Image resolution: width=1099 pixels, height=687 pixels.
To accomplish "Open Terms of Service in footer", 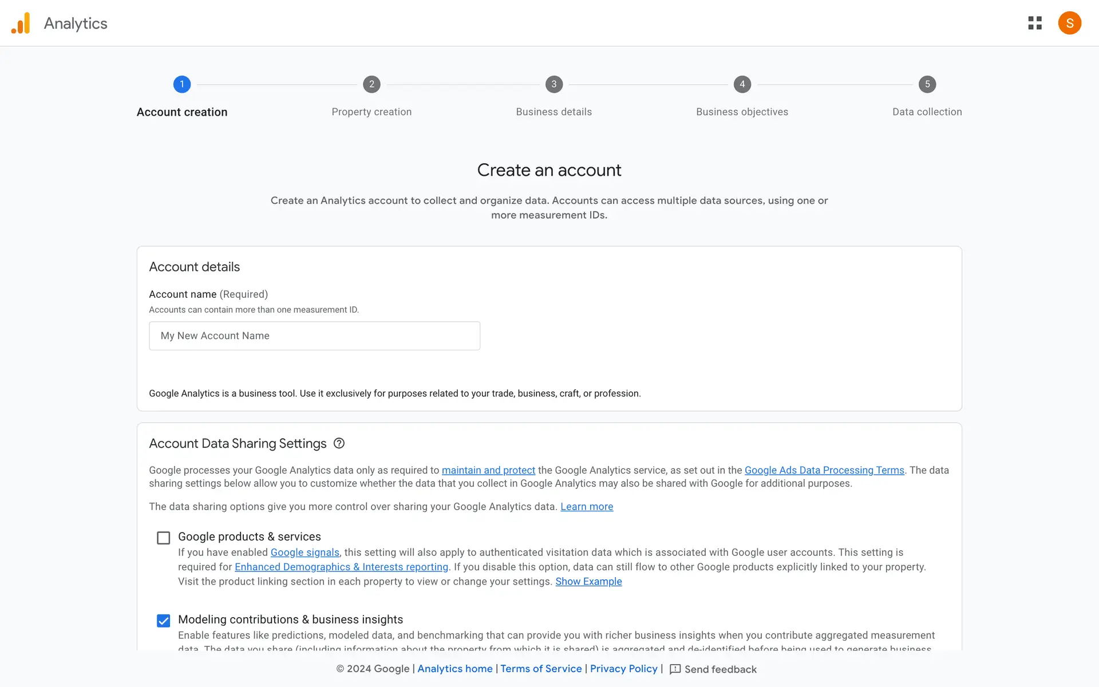I will (541, 669).
